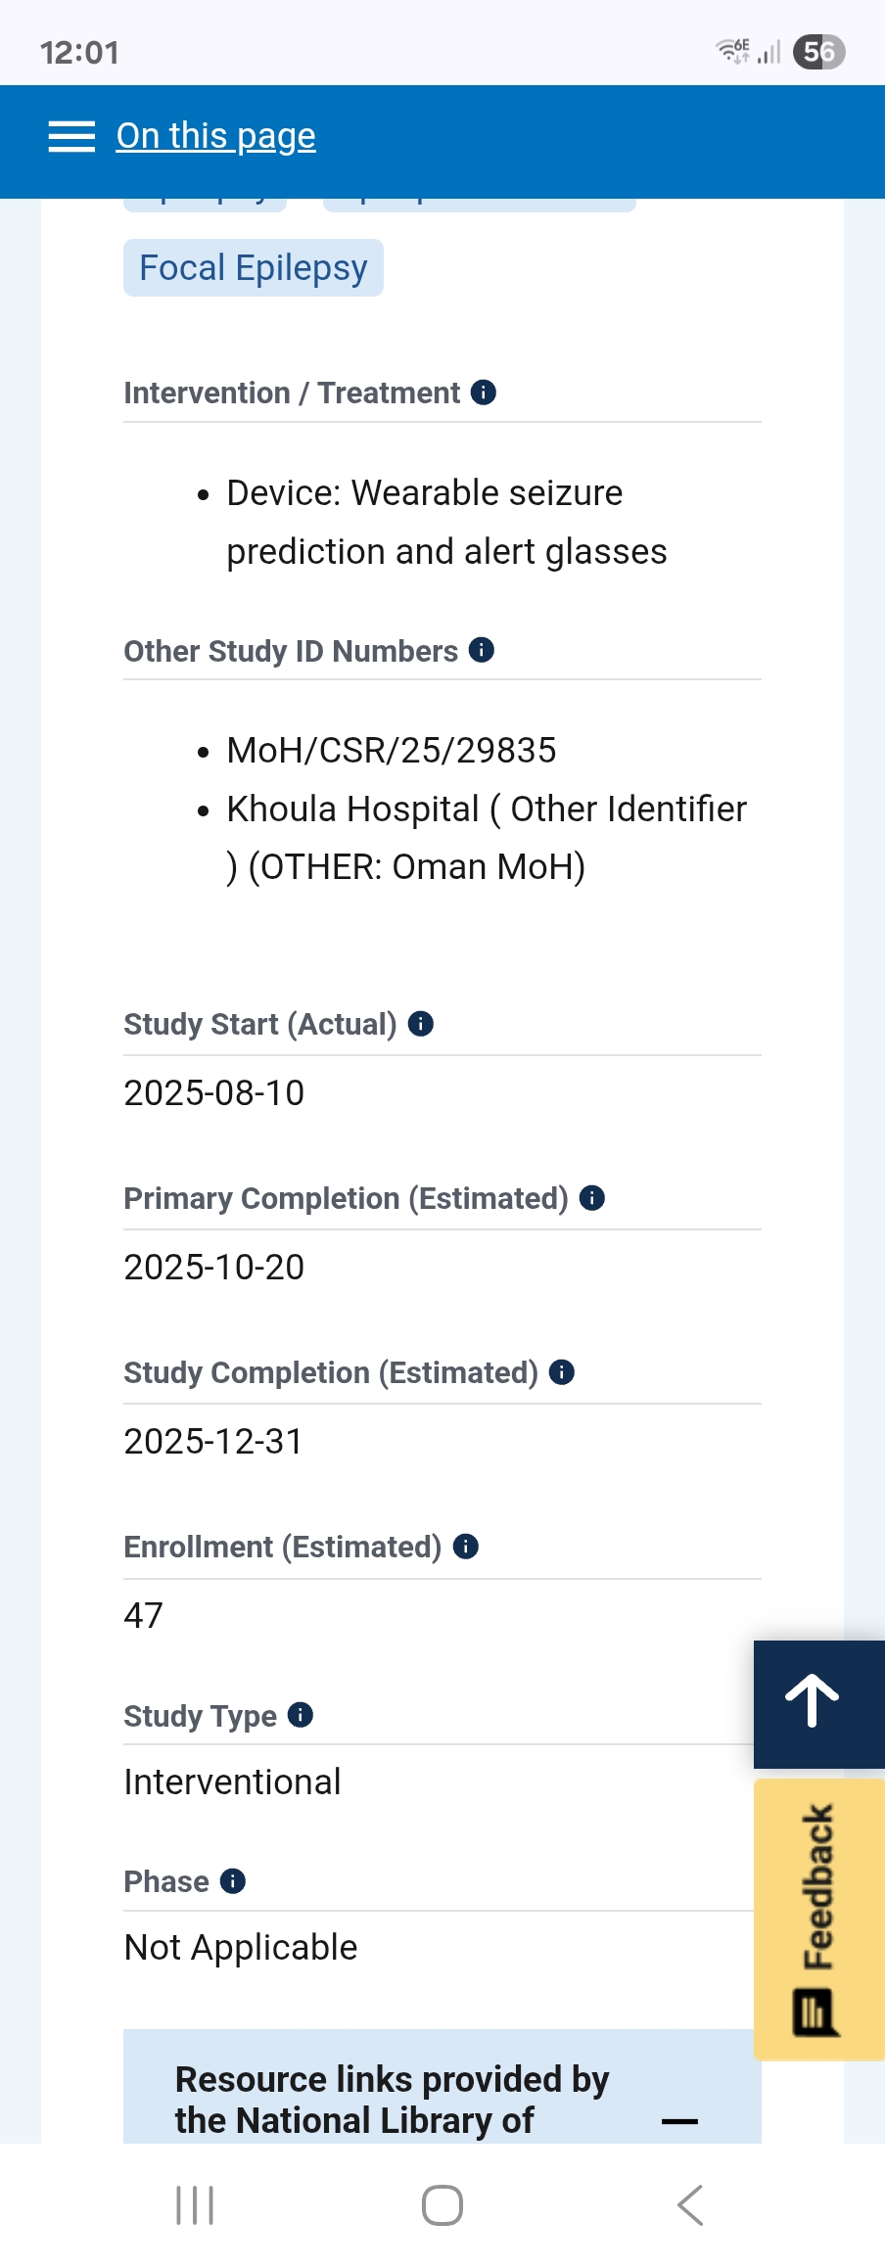Tap the Wearable seizure prediction device text
Viewport: 885px width, 2267px height.
(x=446, y=522)
